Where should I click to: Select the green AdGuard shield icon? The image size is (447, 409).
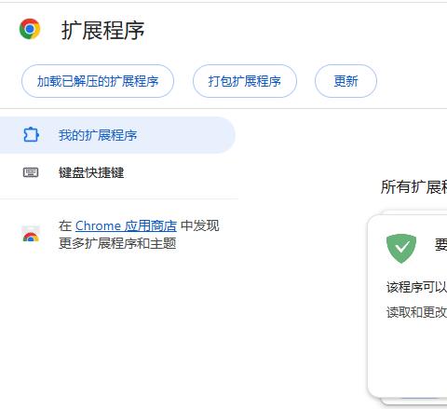tap(401, 249)
